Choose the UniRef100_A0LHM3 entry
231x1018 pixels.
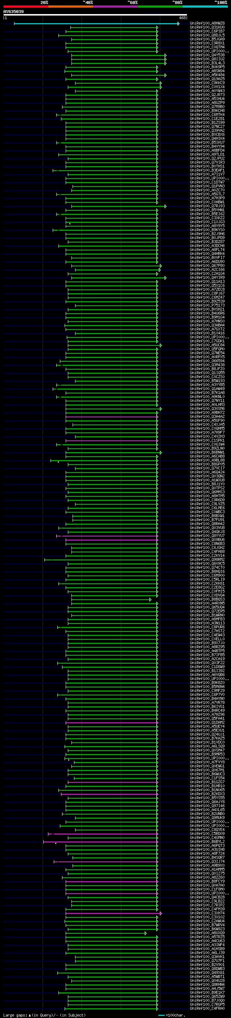[207, 405]
